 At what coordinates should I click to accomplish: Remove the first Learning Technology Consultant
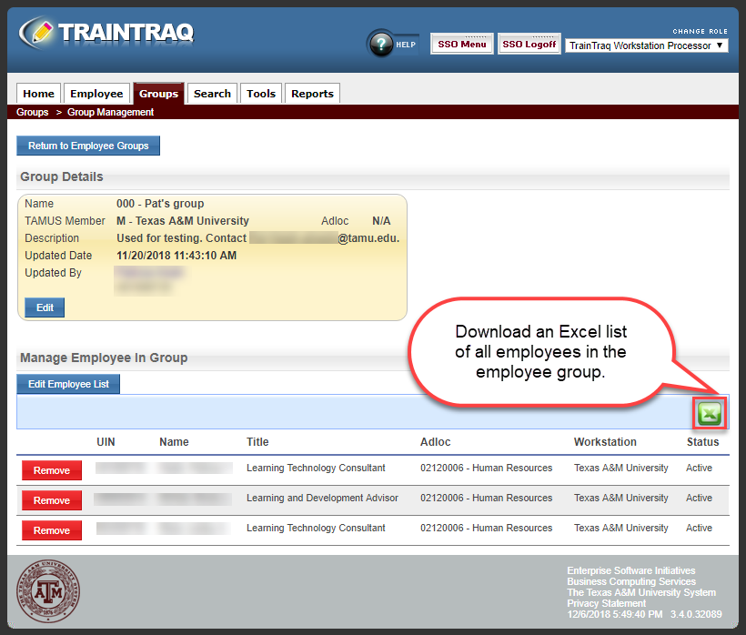click(x=51, y=469)
